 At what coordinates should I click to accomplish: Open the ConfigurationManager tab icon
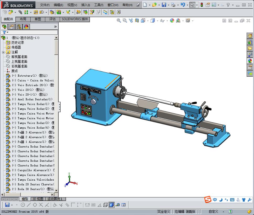pyautogui.click(x=19, y=27)
